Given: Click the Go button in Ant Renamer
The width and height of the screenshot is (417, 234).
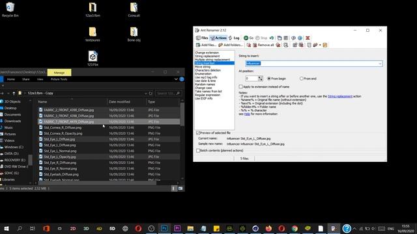Looking at the screenshot, I should coord(248,38).
